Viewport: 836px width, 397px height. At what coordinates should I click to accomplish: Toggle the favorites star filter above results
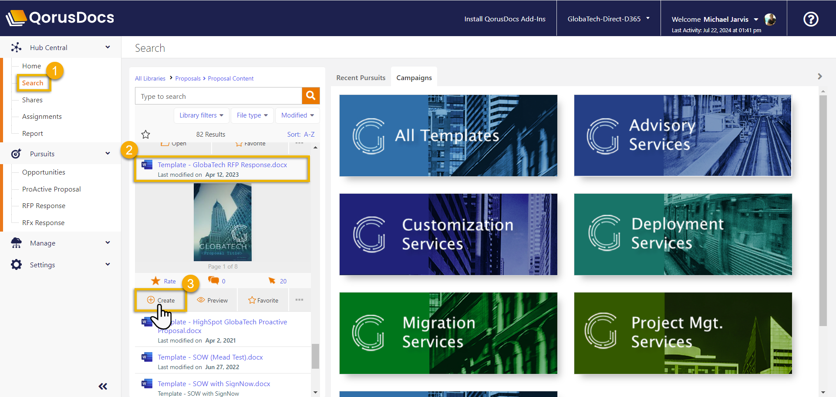point(146,135)
